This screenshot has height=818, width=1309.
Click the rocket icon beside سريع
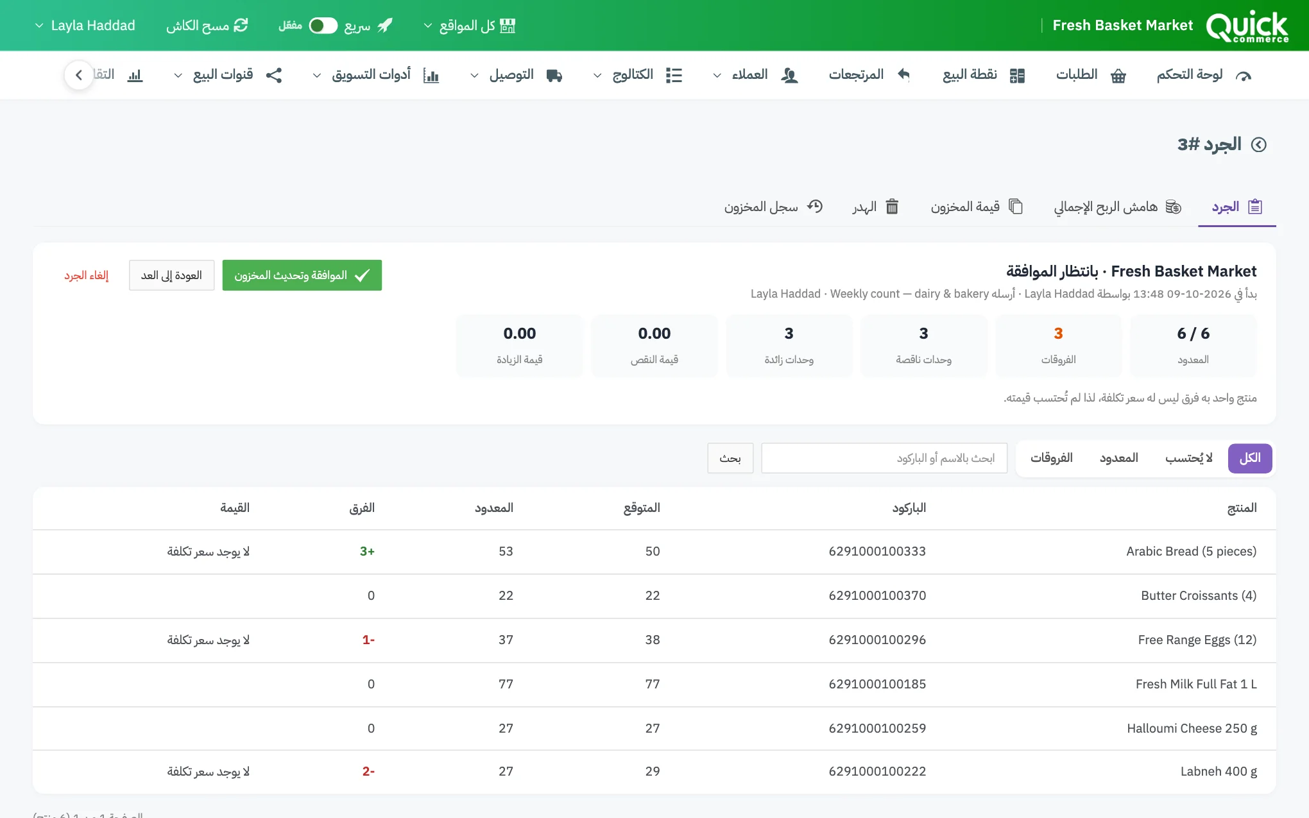click(x=384, y=26)
